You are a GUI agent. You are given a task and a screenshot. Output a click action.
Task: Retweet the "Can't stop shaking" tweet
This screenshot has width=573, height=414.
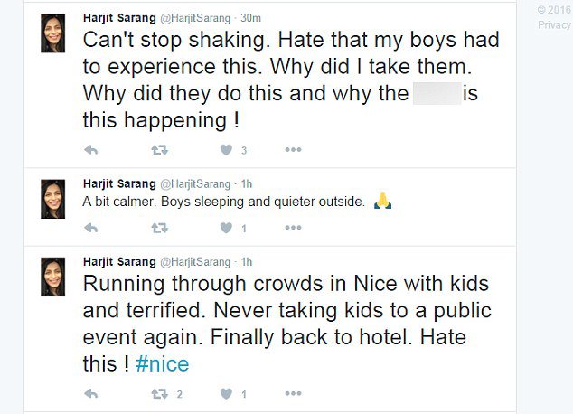click(x=159, y=149)
